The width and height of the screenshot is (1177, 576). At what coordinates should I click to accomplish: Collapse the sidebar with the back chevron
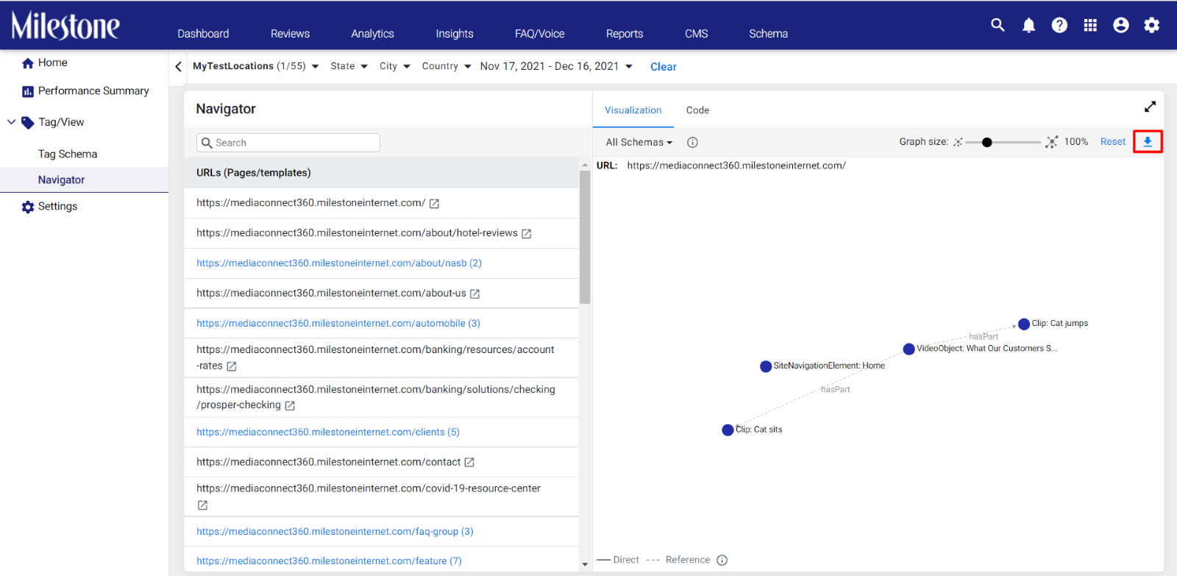[x=178, y=66]
